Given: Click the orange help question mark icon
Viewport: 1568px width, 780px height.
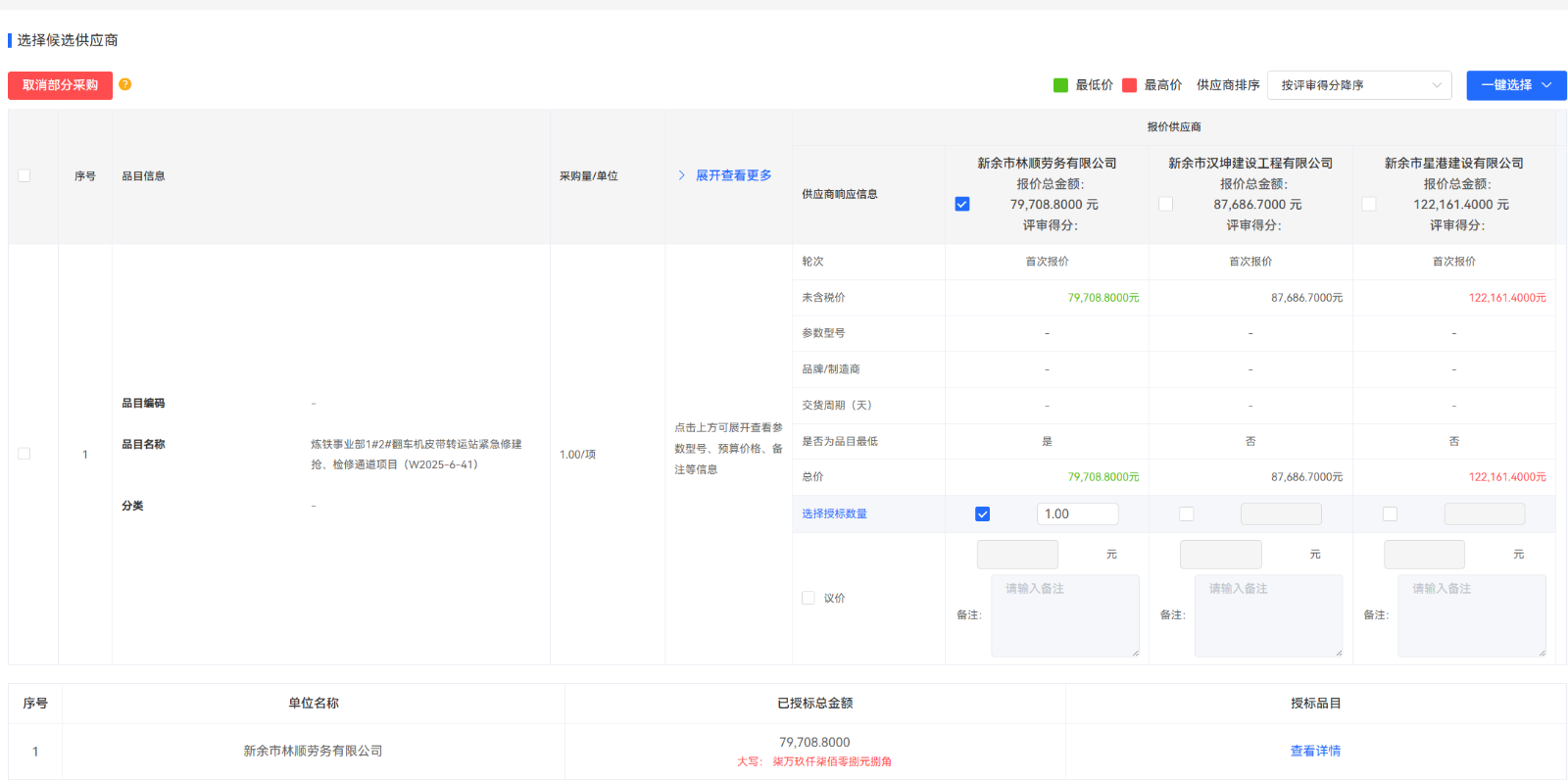Looking at the screenshot, I should tap(125, 84).
